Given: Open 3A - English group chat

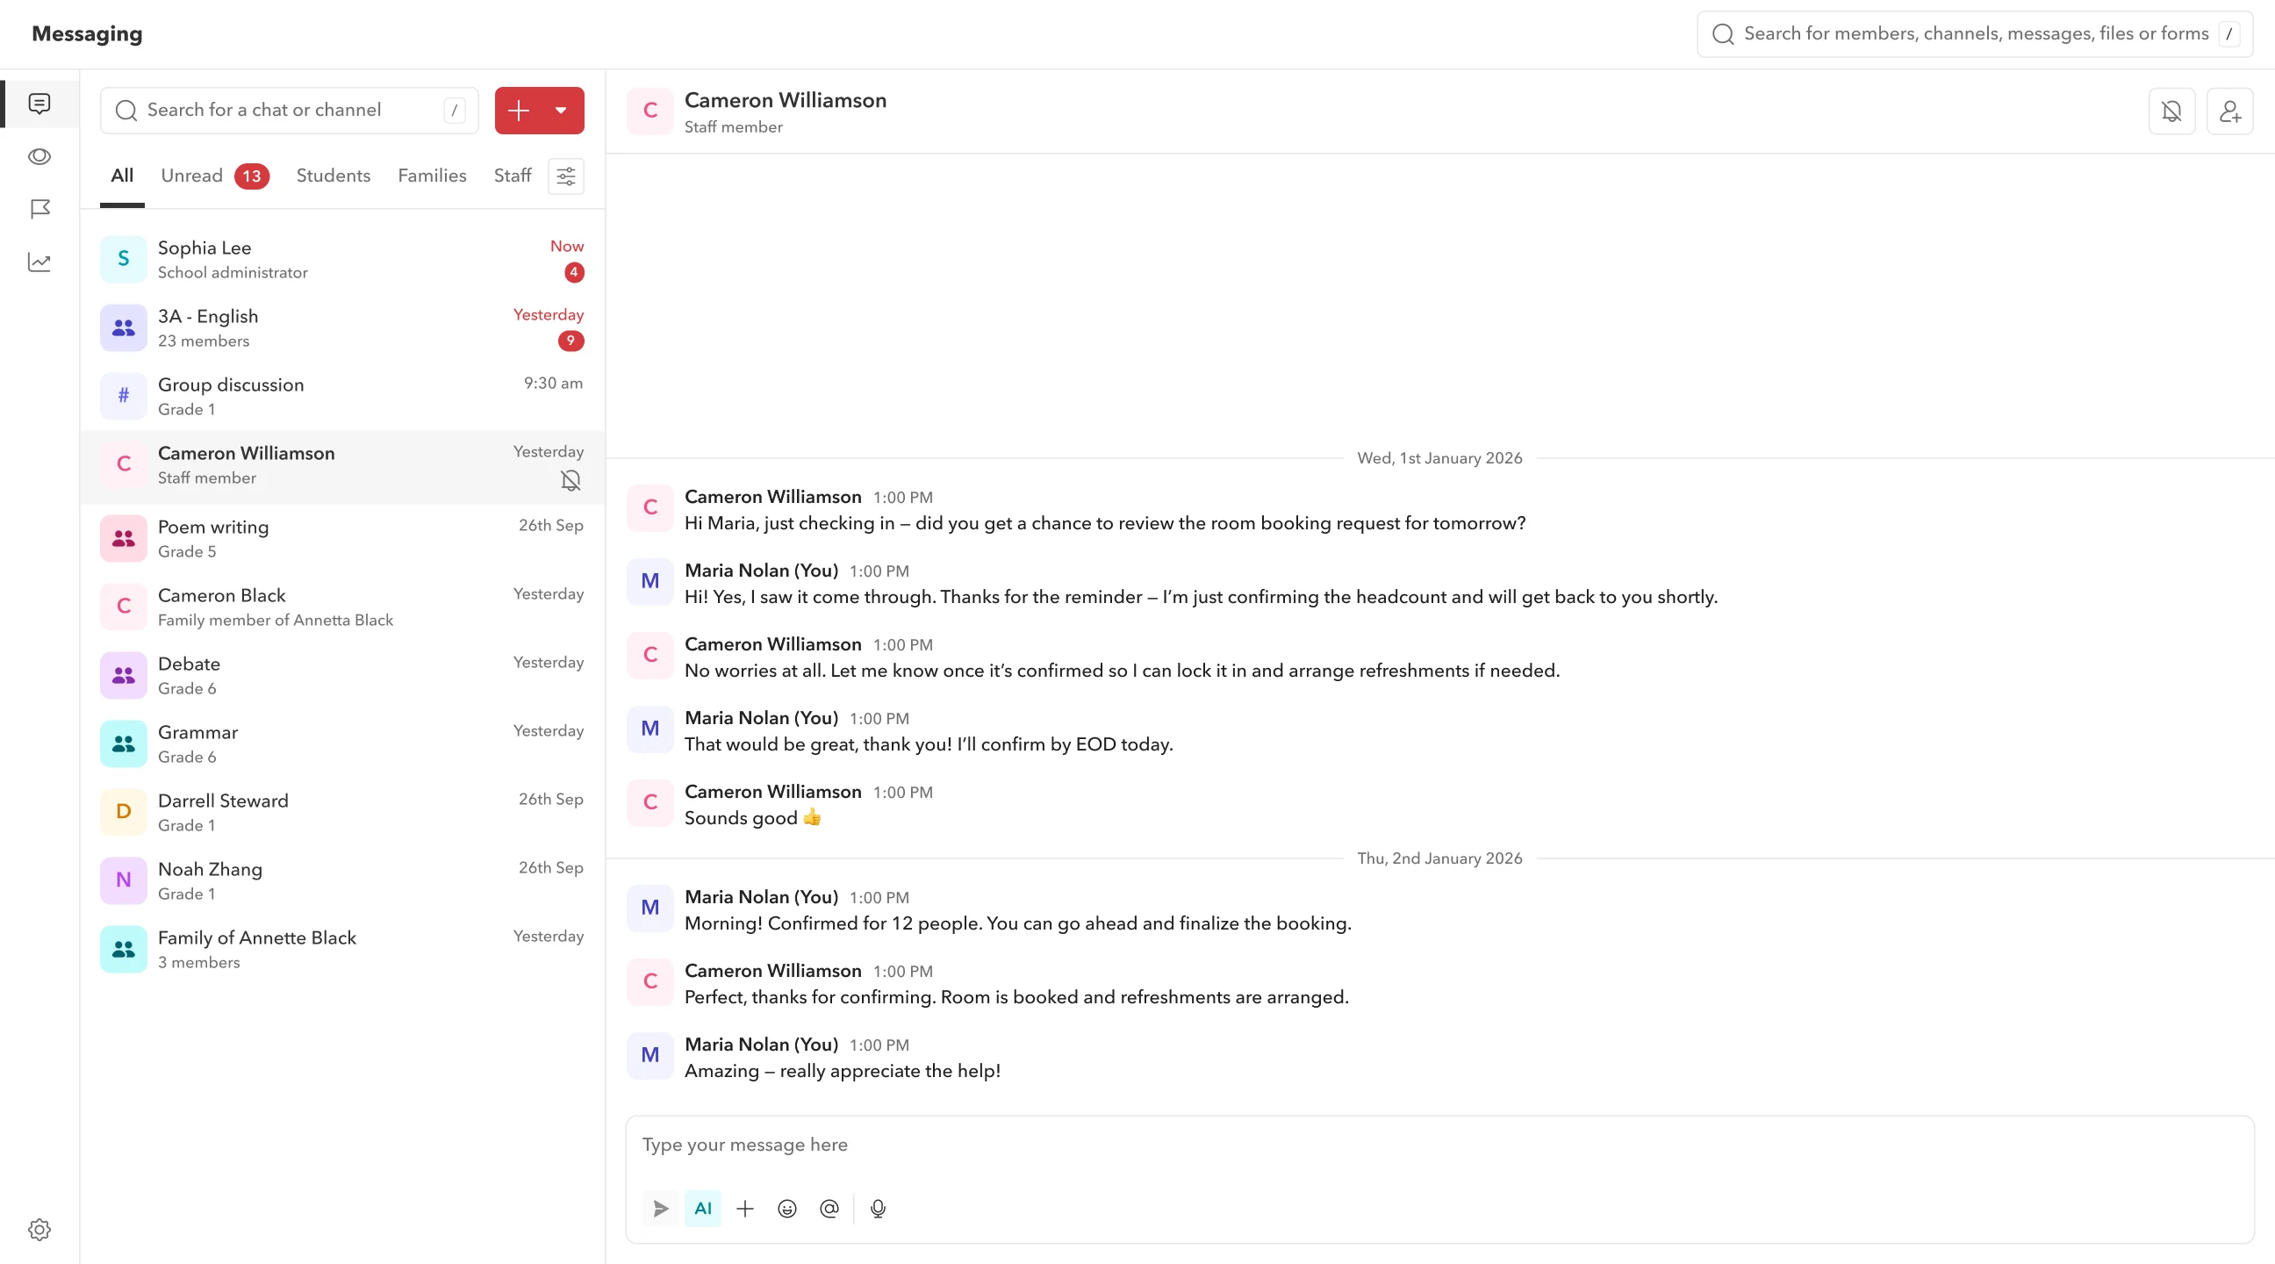Looking at the screenshot, I should coord(342,328).
